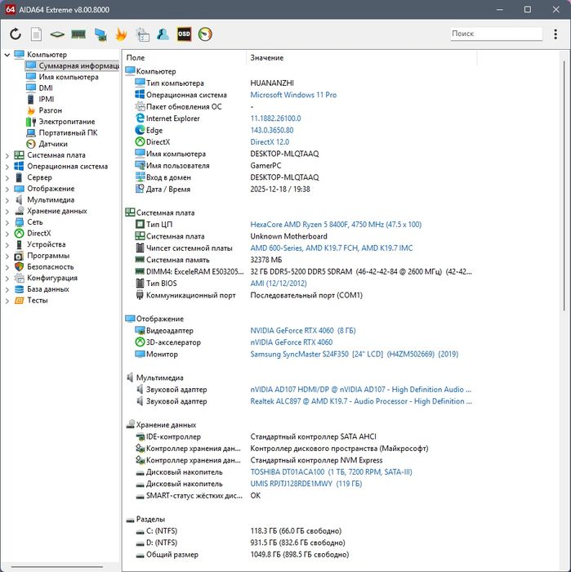This screenshot has width=571, height=572.
Task: Expand the Мультимедиа tree node
Action: pos(7,200)
